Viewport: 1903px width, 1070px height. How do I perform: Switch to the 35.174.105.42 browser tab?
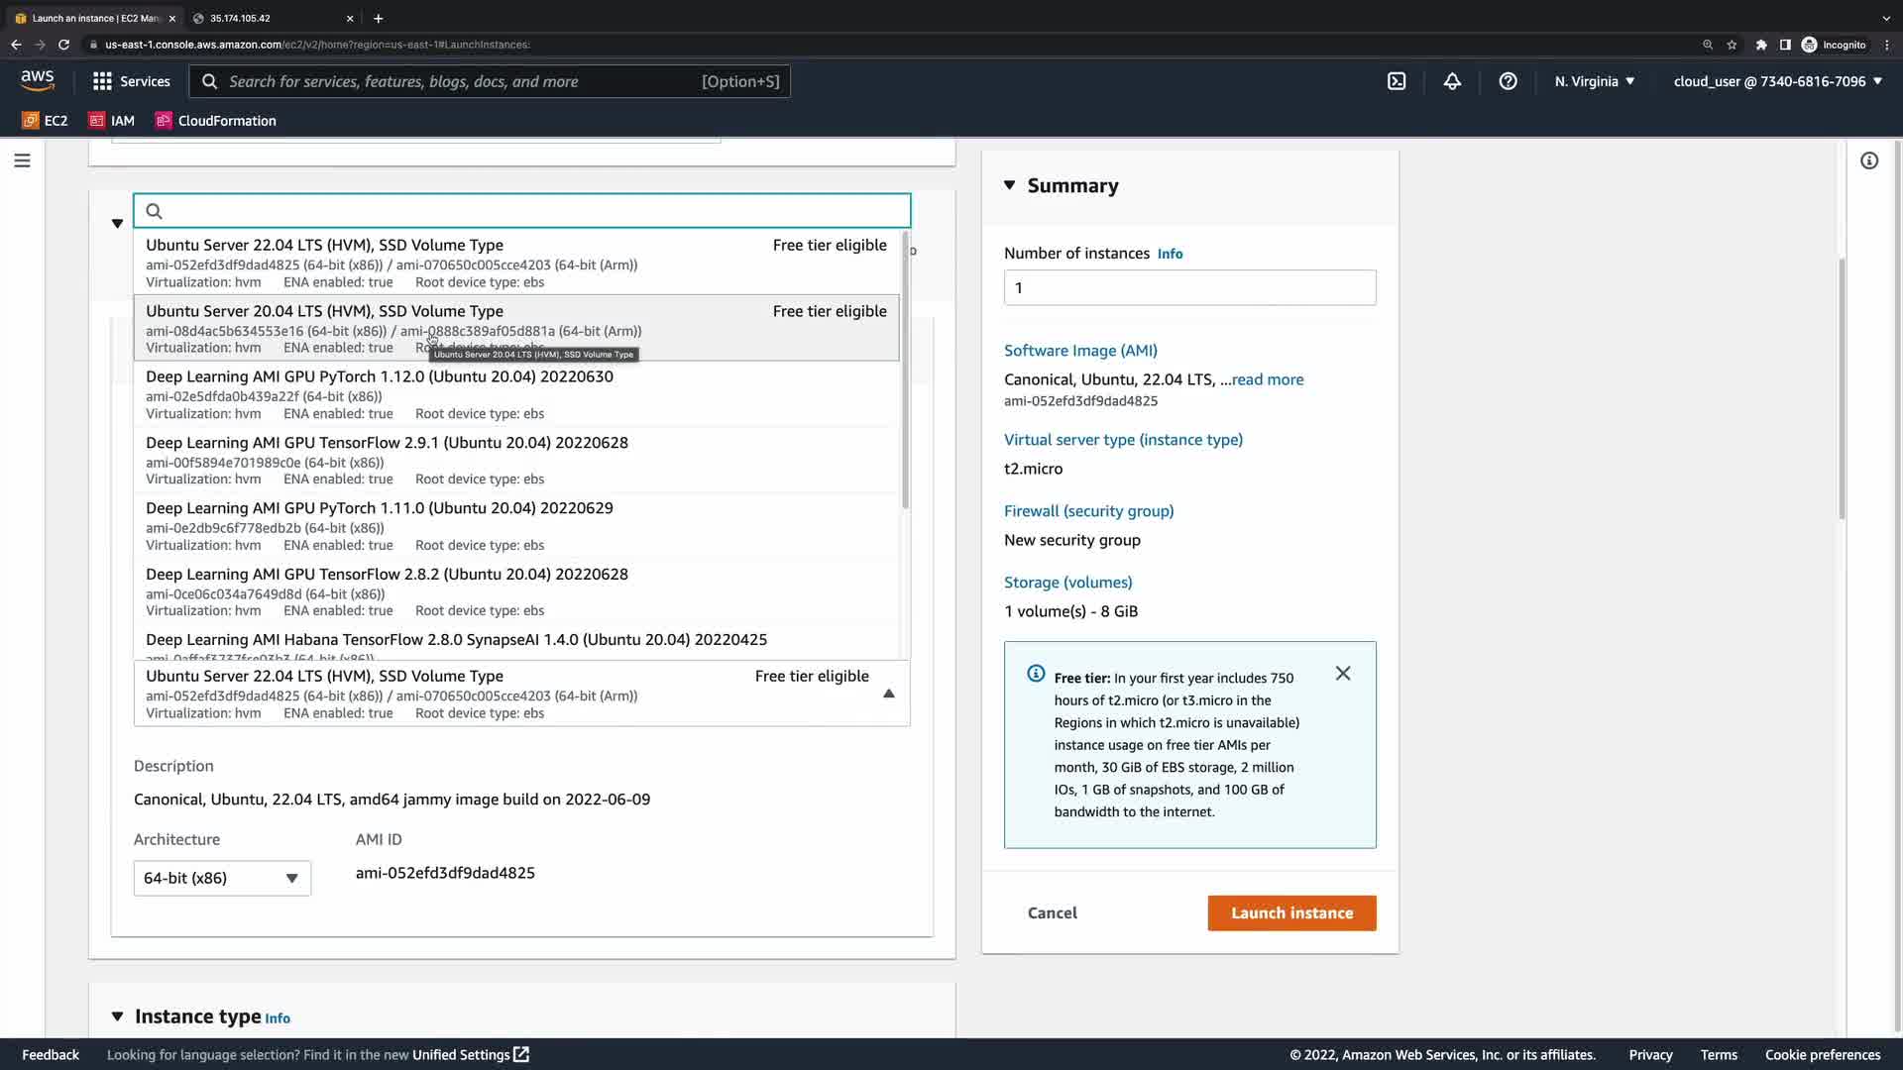pos(268,18)
